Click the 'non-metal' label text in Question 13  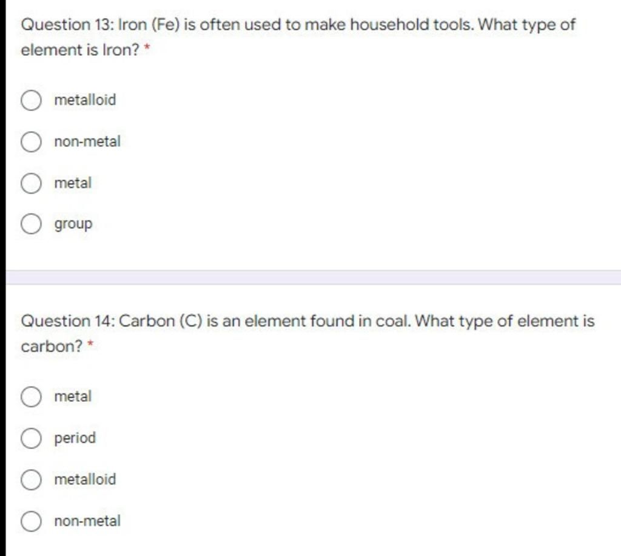pos(87,141)
